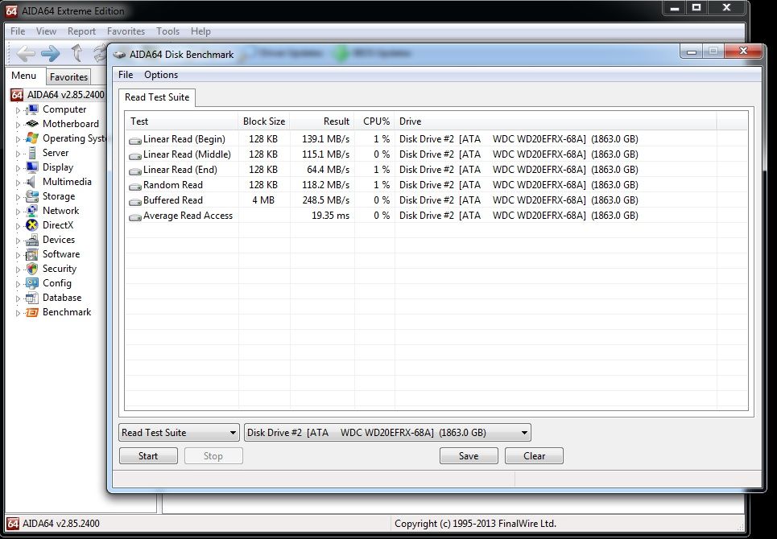This screenshot has width=777, height=539.
Task: Click the Forward arrow toolbar icon
Action: (x=50, y=53)
